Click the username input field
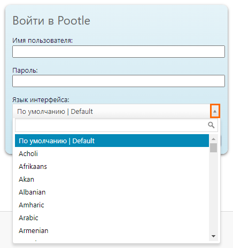 point(119,51)
